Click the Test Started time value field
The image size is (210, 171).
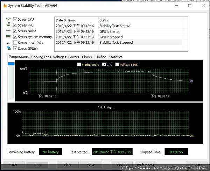click(112, 152)
